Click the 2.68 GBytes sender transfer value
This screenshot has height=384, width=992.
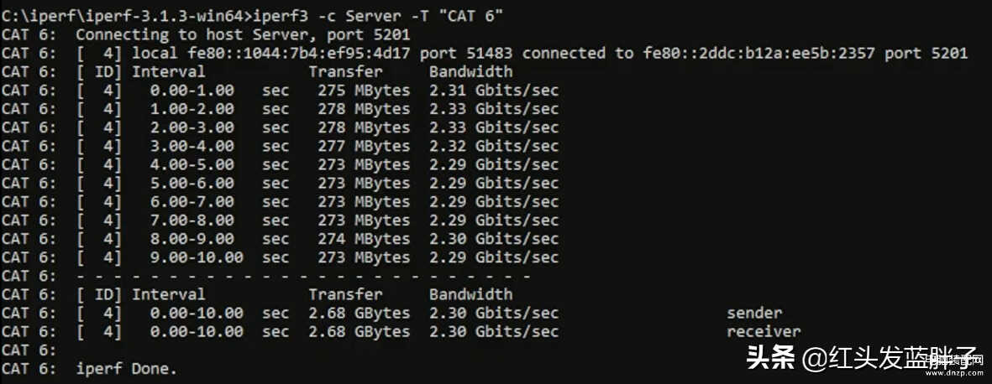360,314
